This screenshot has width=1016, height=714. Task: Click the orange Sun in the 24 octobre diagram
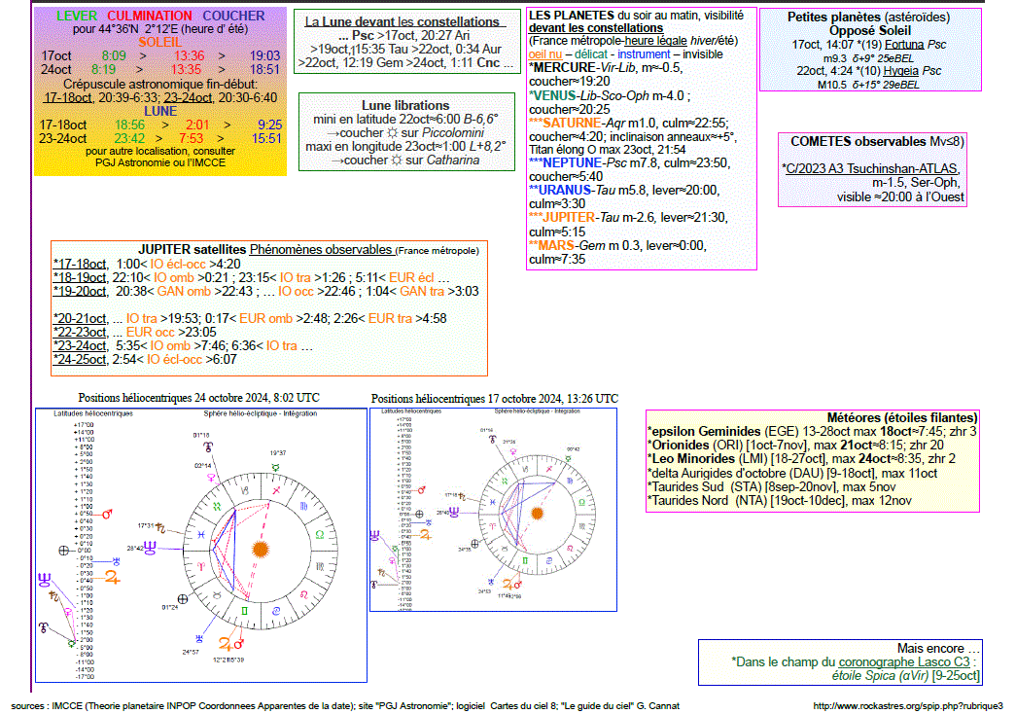[x=261, y=550]
